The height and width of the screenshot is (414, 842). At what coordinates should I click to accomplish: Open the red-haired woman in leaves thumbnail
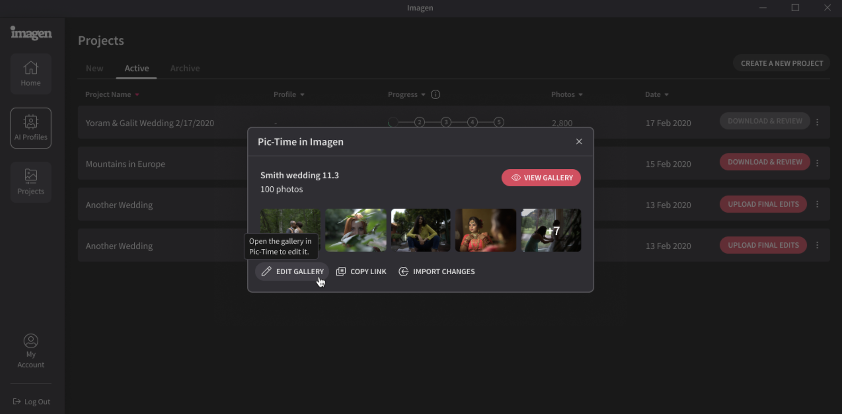tap(356, 230)
